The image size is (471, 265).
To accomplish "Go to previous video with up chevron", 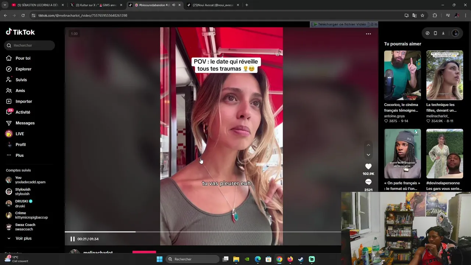I will pos(368,145).
